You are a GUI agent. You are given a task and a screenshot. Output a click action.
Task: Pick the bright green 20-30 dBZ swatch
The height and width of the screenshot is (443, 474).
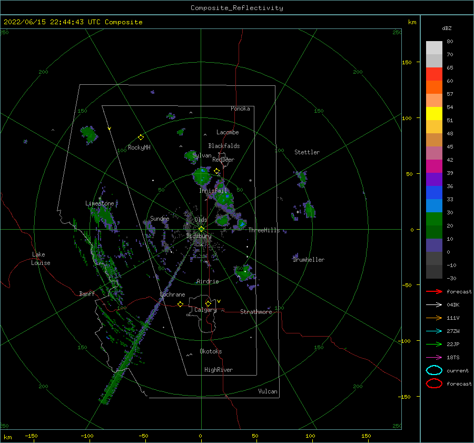(x=434, y=219)
